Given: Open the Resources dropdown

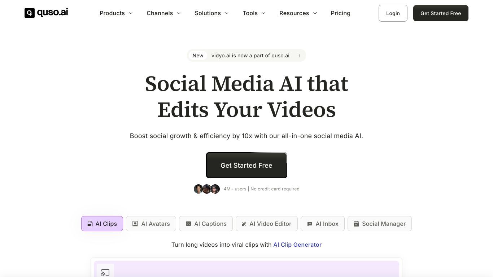Looking at the screenshot, I should point(298,13).
